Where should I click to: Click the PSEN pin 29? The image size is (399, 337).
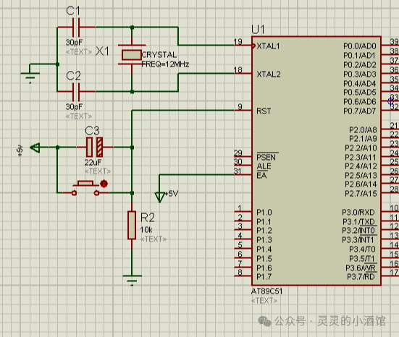tap(243, 156)
